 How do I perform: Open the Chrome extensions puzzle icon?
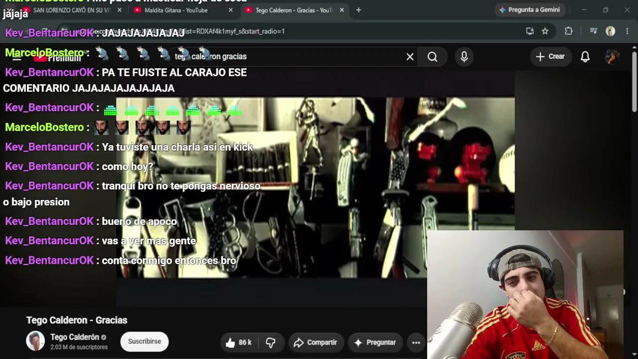coord(569,31)
